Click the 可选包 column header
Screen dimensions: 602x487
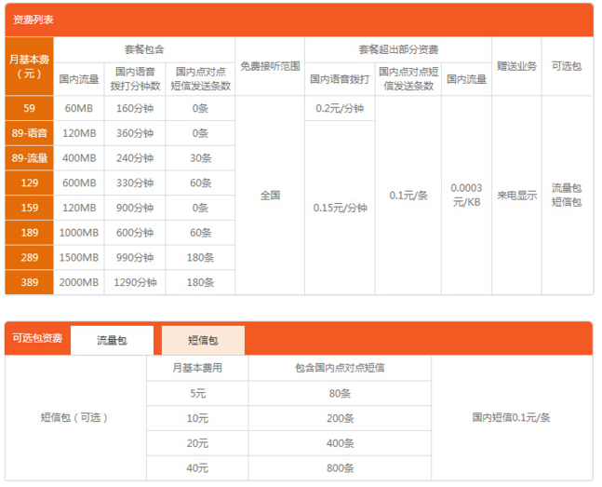pyautogui.click(x=567, y=66)
